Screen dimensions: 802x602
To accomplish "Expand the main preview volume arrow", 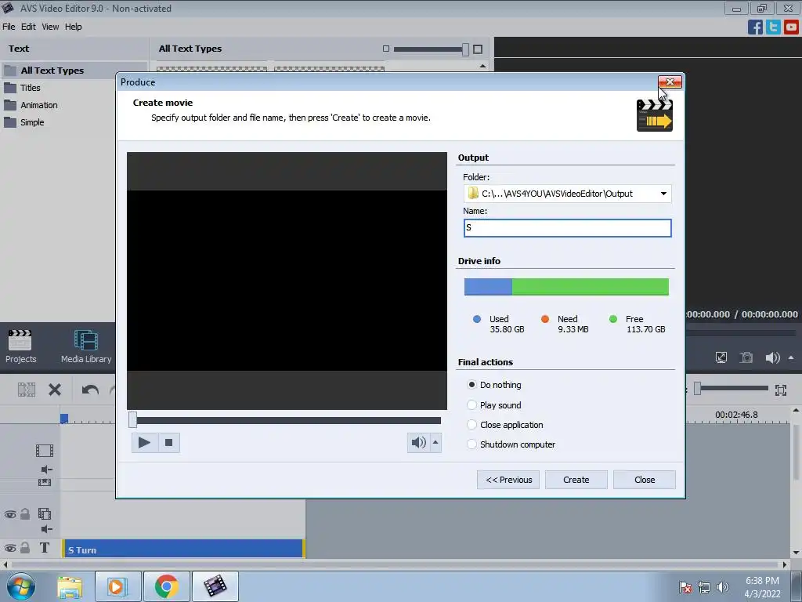I will coord(791,357).
